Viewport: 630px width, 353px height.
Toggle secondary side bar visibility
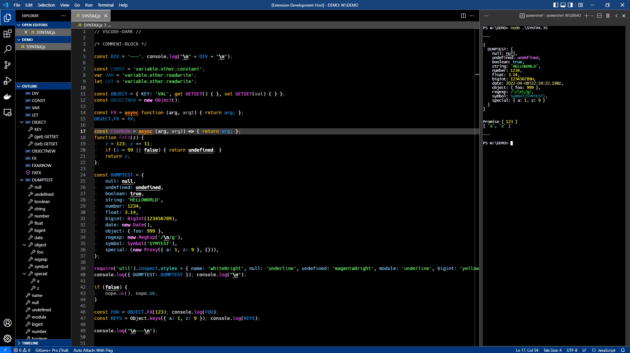click(x=571, y=5)
